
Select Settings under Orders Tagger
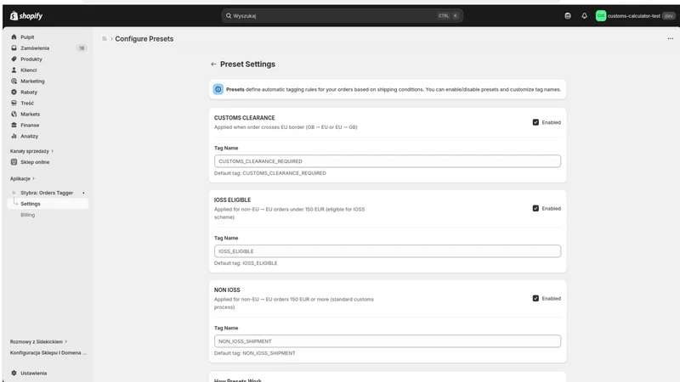click(48, 204)
